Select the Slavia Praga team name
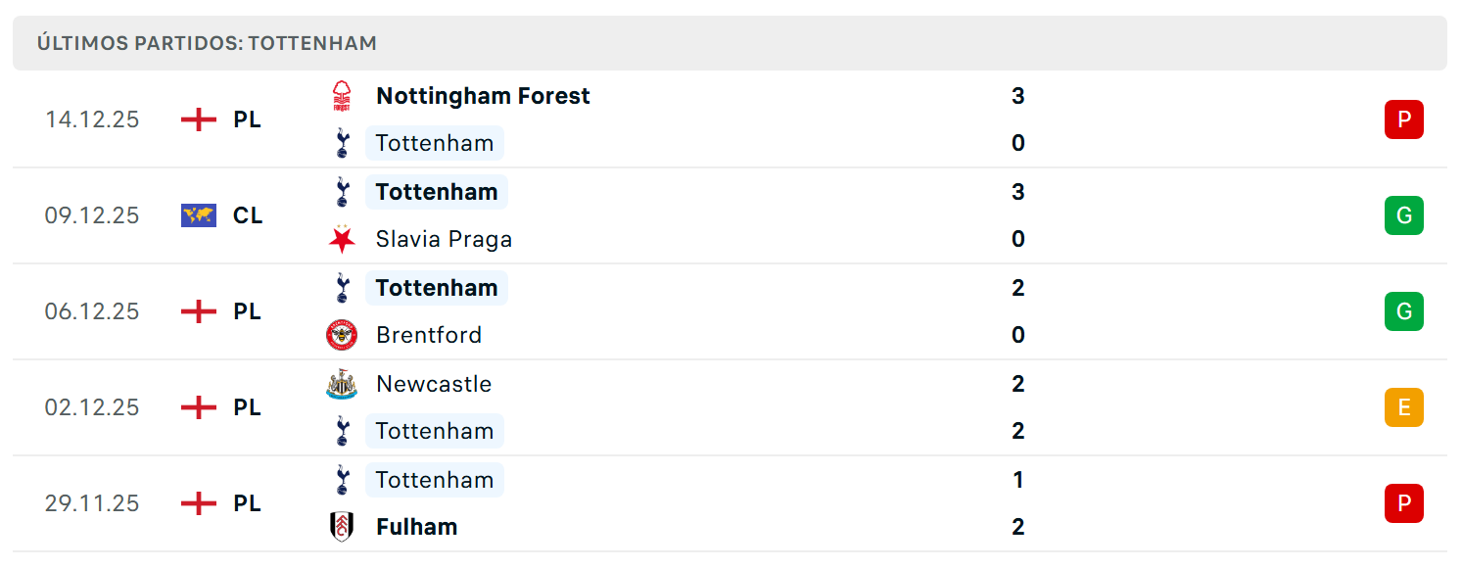The height and width of the screenshot is (569, 1462). click(x=444, y=239)
